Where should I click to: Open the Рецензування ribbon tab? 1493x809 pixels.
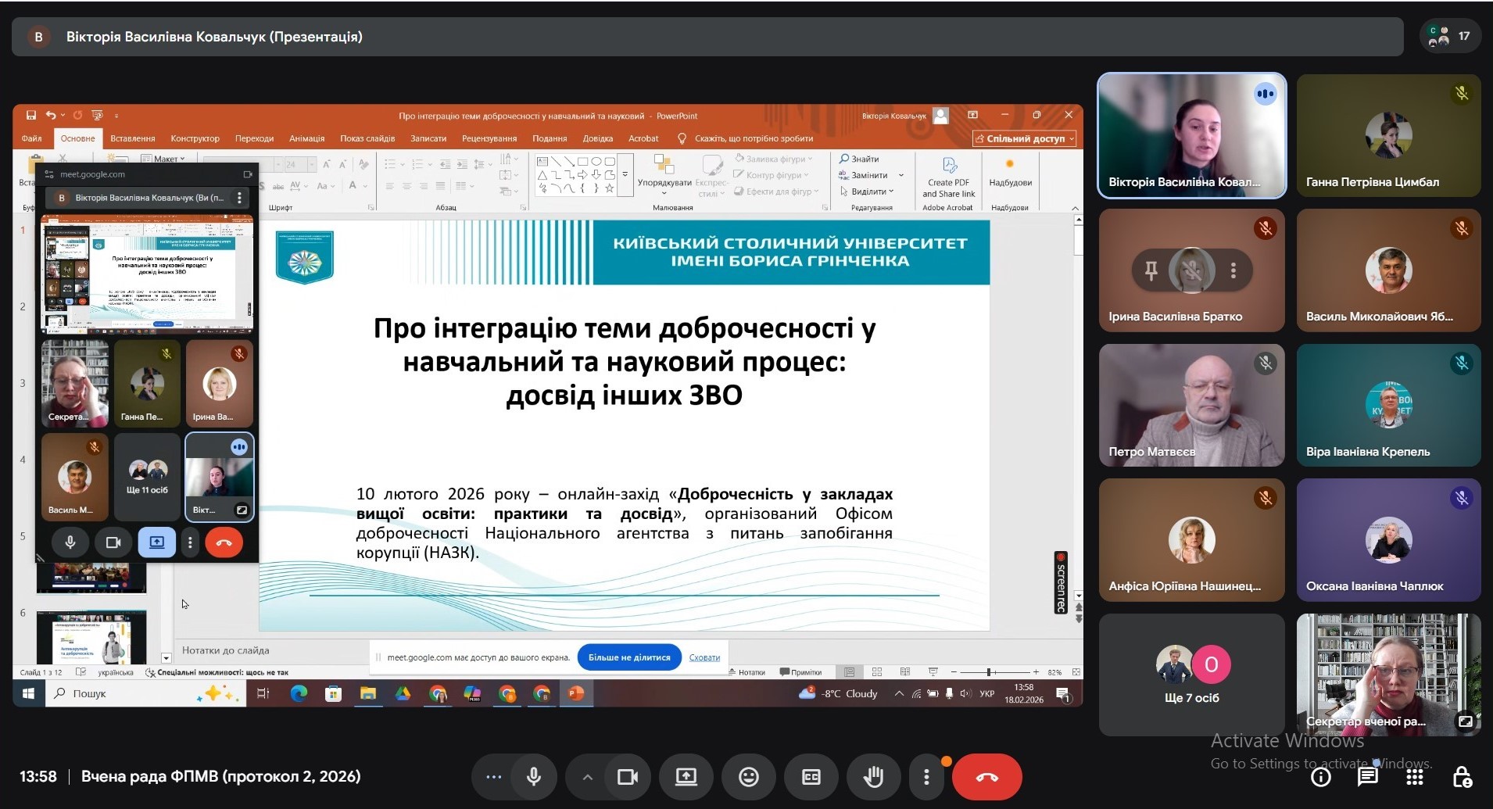[489, 138]
